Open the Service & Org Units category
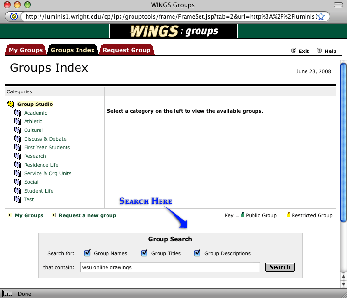347x298 pixels. click(x=48, y=174)
